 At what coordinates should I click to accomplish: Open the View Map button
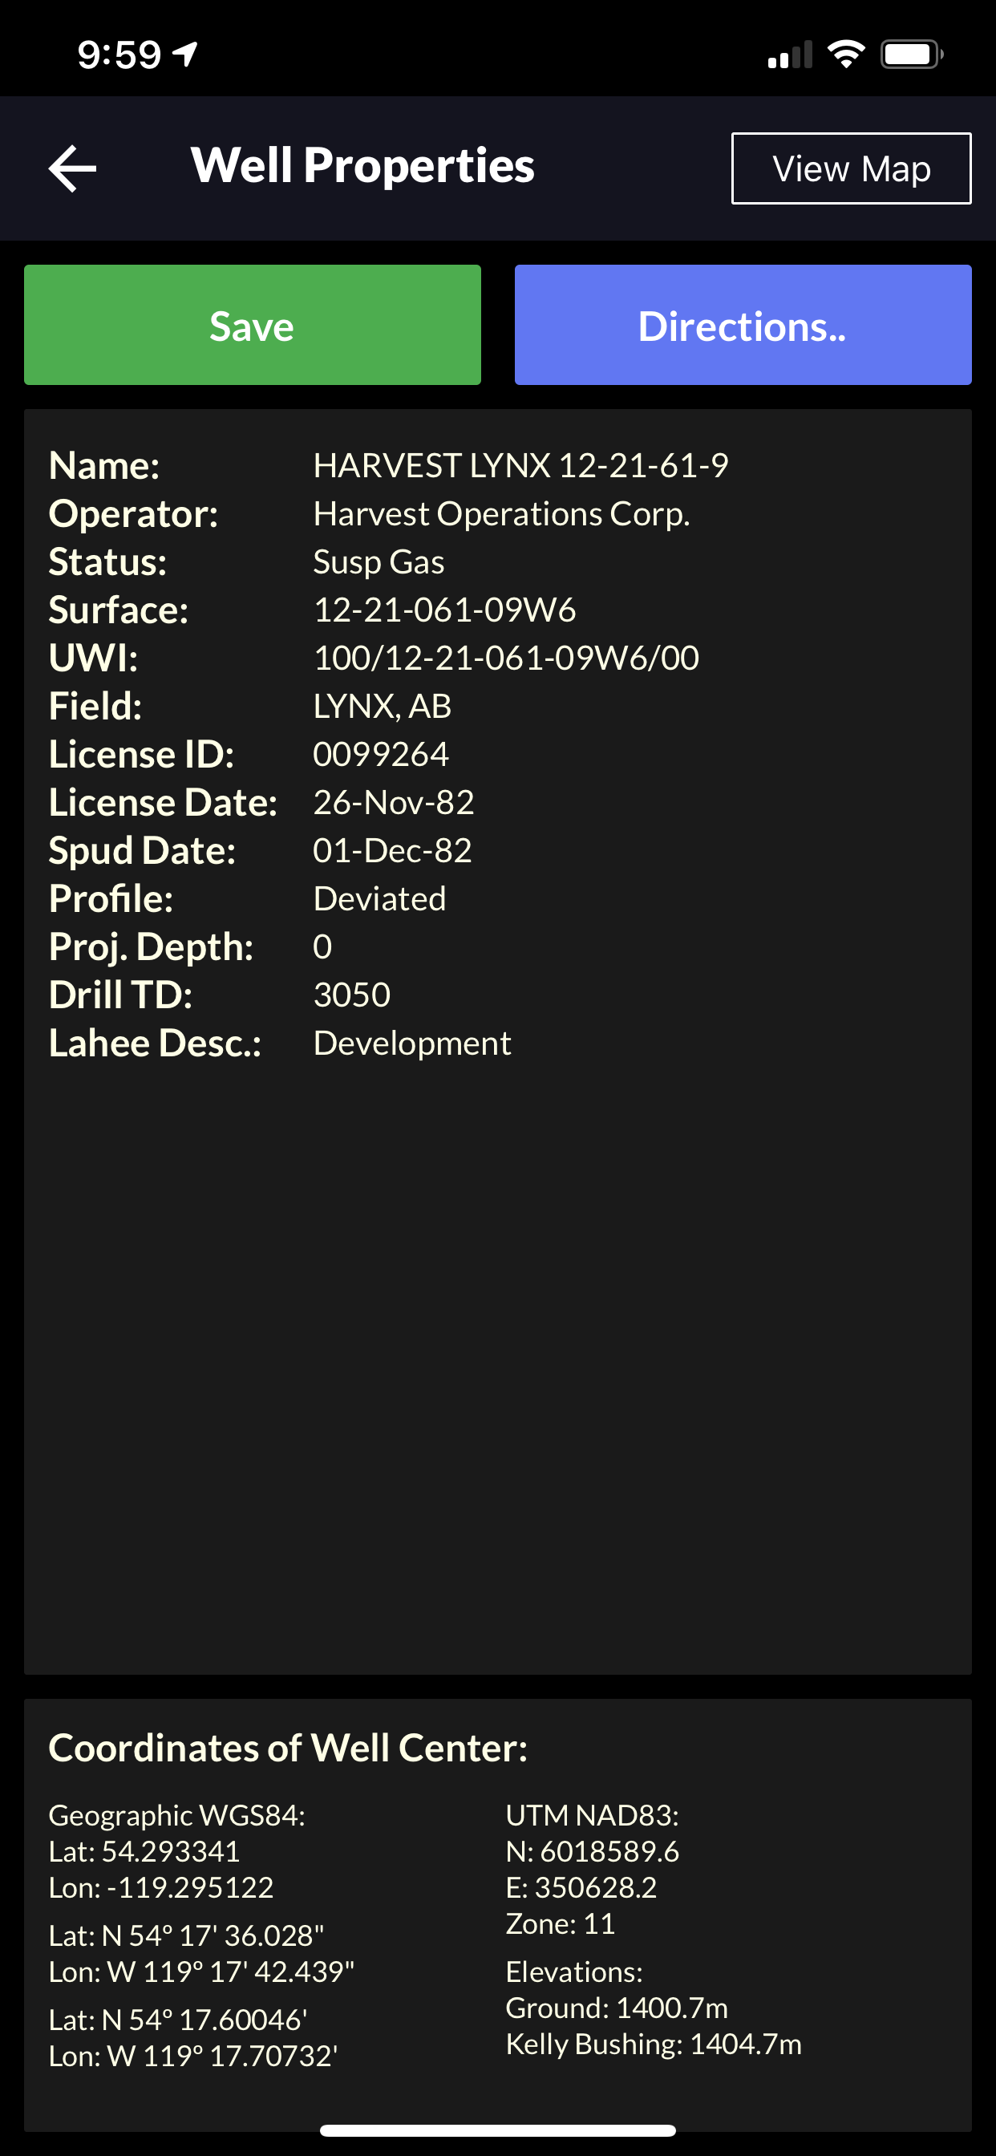click(x=851, y=168)
